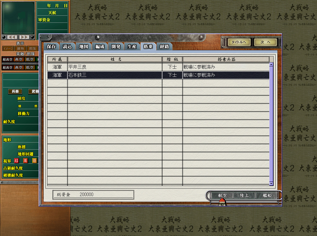Click the 総資金 200000 funds field
317x236 pixels.
[93, 195]
